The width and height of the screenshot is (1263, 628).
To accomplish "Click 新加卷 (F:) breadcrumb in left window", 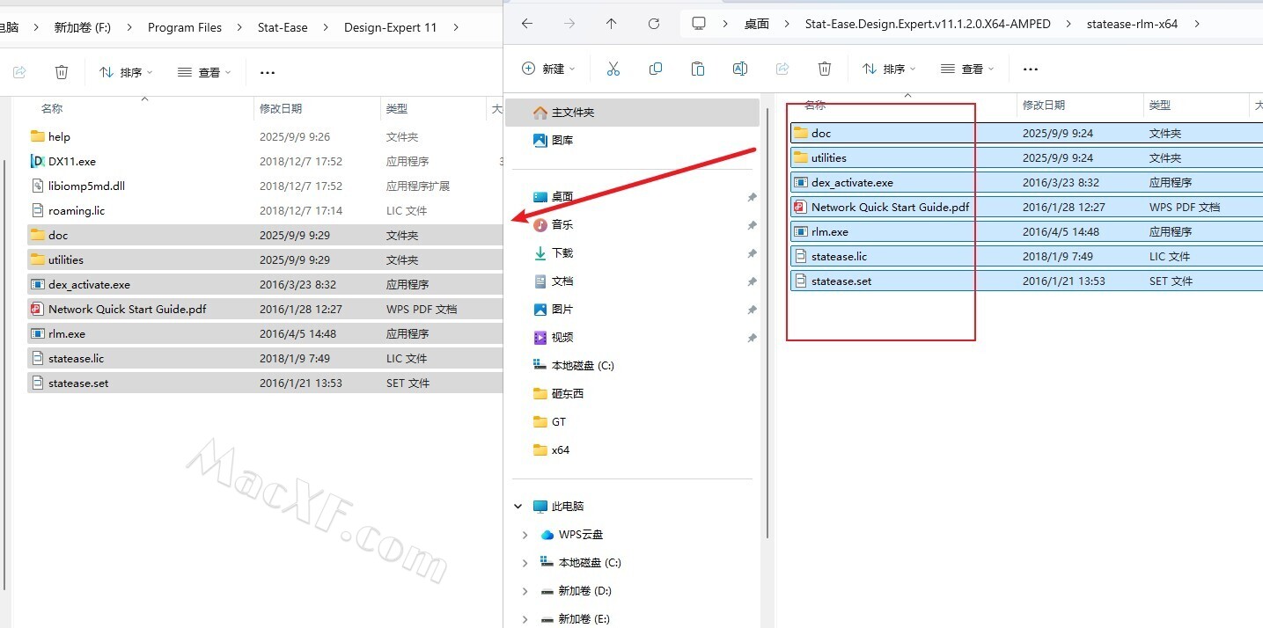I will pyautogui.click(x=83, y=27).
